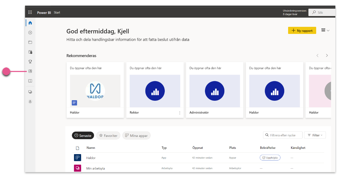
Task: Click the Upphöjda endorsement badge
Action: (270, 158)
